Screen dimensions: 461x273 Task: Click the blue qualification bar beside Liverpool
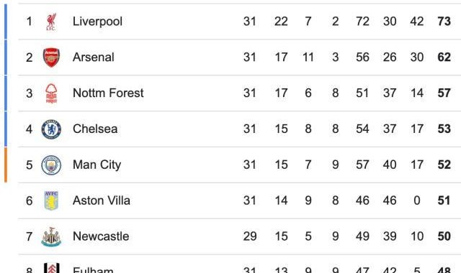6,22
